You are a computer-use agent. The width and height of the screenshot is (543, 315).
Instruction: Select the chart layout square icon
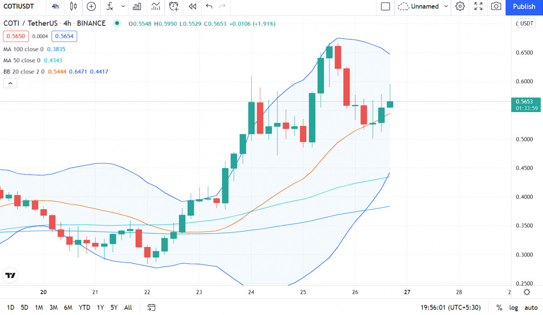(386, 6)
